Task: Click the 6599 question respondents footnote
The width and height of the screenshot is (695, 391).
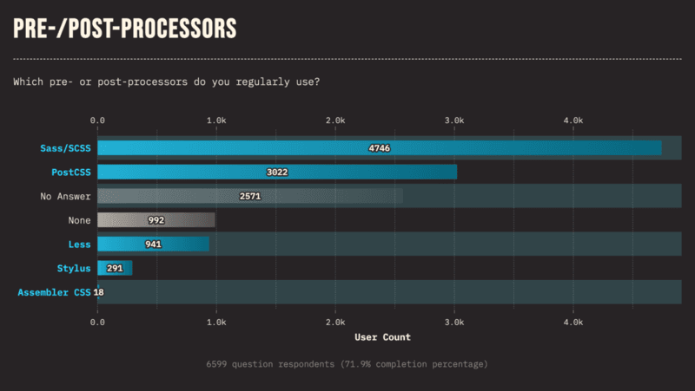Action: (347, 364)
